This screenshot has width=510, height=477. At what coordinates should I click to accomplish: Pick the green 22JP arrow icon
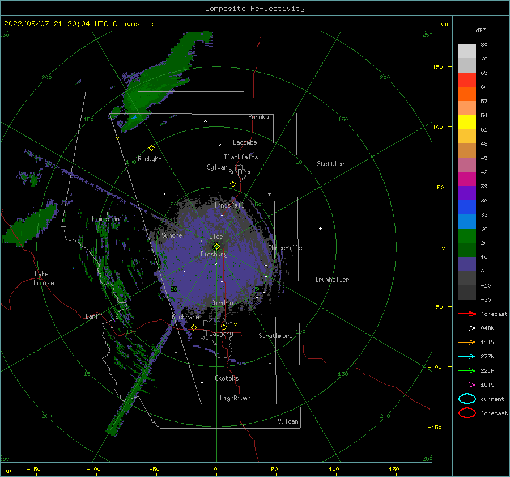pyautogui.click(x=467, y=370)
